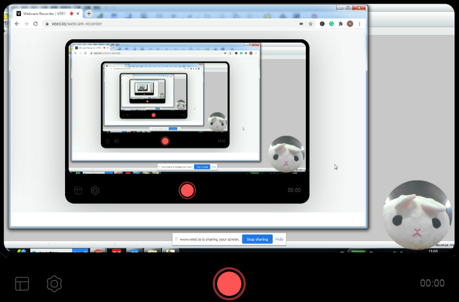Open recorder settings gear in bottom bar
This screenshot has height=302, width=459.
(54, 283)
